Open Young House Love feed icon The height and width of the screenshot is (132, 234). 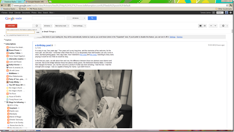(x=8, y=100)
